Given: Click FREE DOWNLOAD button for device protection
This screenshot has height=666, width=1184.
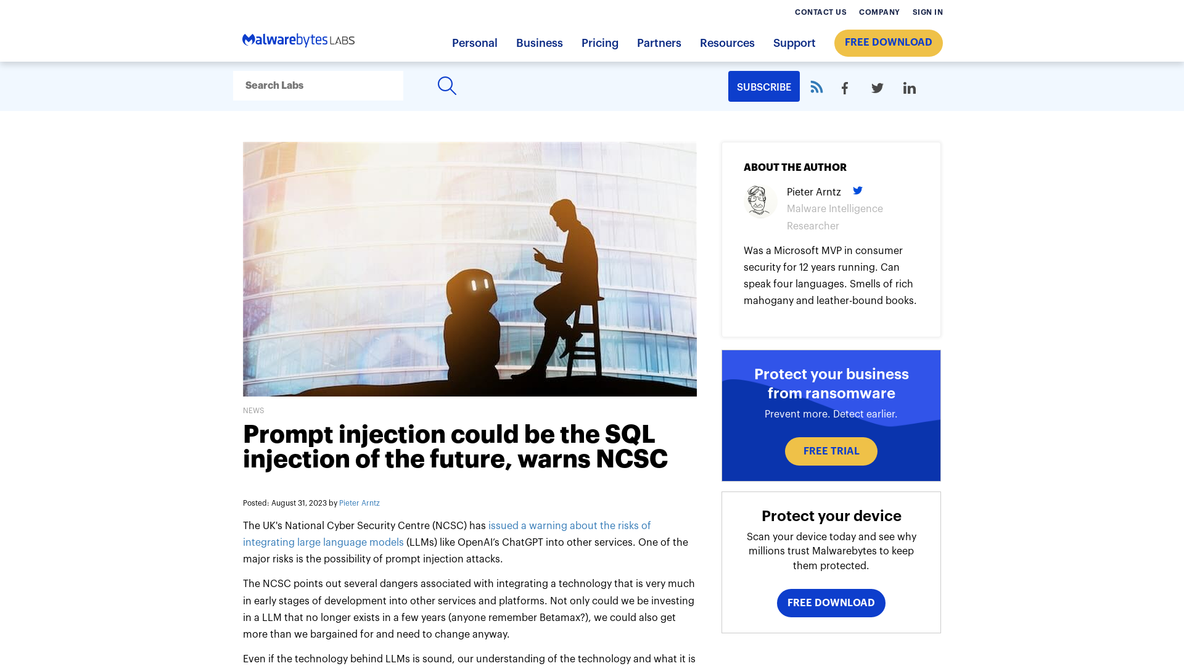Looking at the screenshot, I should pos(831,602).
